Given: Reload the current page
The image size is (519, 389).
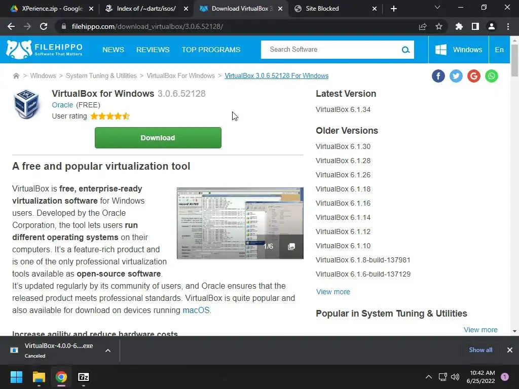Looking at the screenshot, I should click(x=44, y=26).
